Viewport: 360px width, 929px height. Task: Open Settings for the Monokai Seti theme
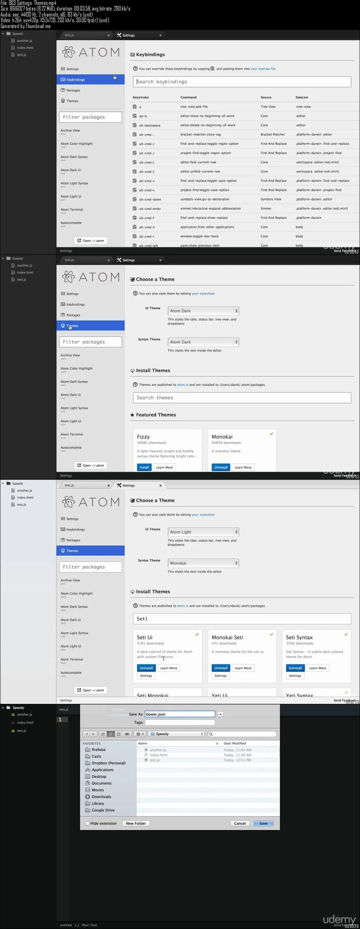pyautogui.click(x=220, y=676)
